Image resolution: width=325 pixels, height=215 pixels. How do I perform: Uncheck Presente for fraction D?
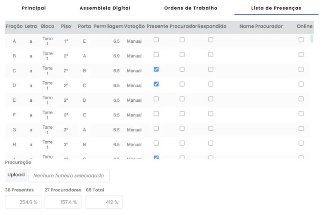click(156, 84)
